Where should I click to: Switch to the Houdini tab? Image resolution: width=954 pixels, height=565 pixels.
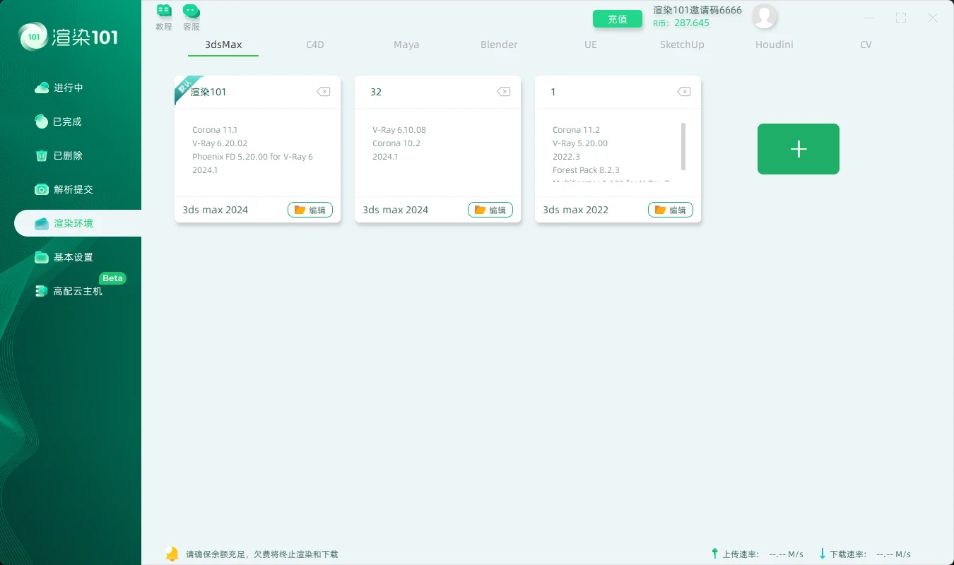774,44
